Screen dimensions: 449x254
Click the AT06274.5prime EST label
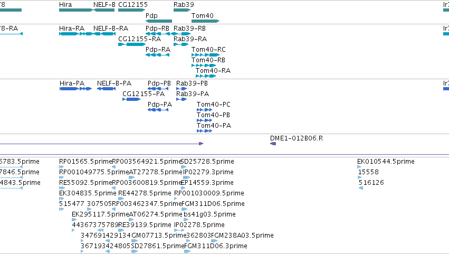pos(156,214)
